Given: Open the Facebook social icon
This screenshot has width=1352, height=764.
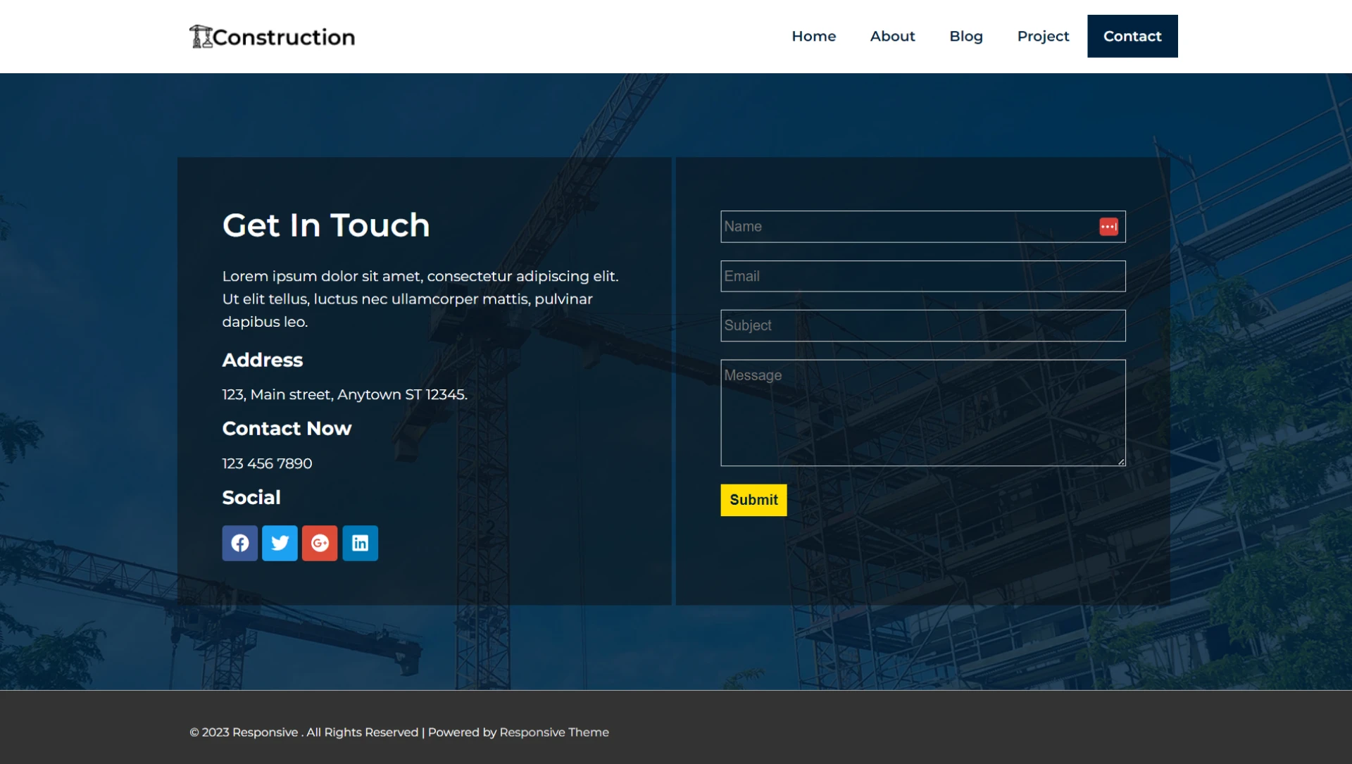Looking at the screenshot, I should [239, 543].
